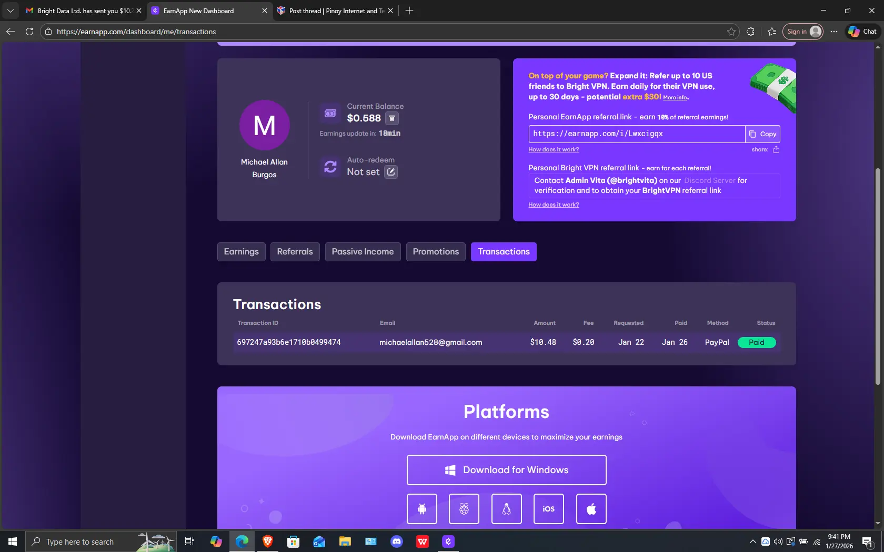Viewport: 884px width, 552px height.
Task: Open Task View on the taskbar
Action: pos(189,541)
